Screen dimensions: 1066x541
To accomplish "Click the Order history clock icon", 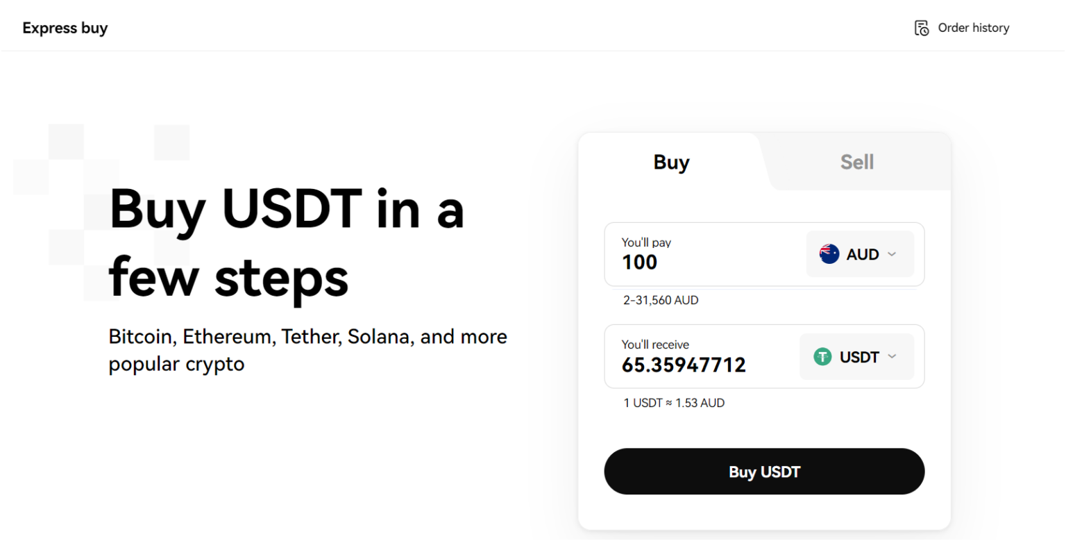I will click(x=922, y=28).
